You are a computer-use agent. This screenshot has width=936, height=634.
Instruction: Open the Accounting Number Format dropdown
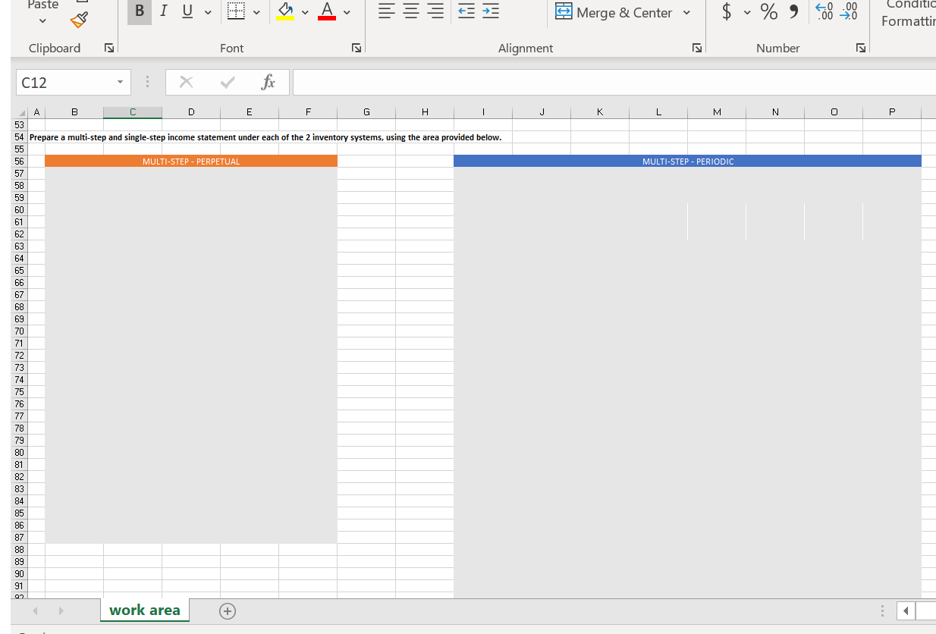[x=747, y=12]
